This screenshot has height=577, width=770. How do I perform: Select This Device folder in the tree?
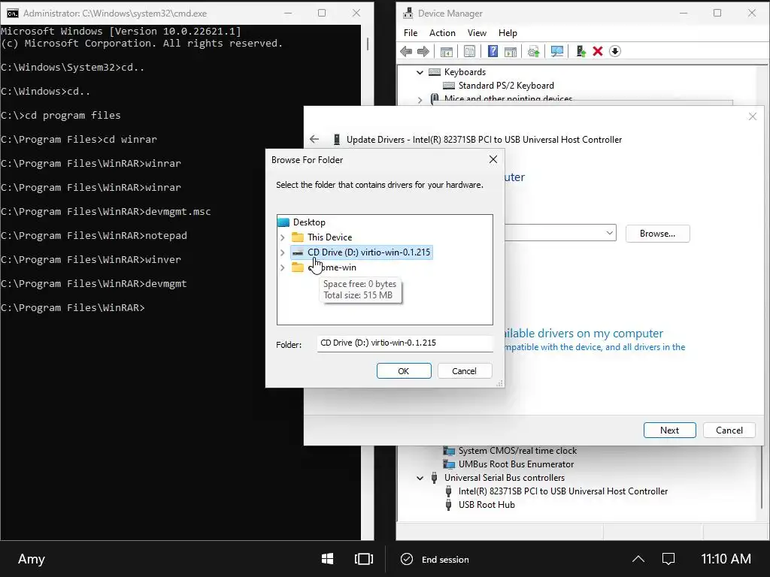[x=329, y=237]
